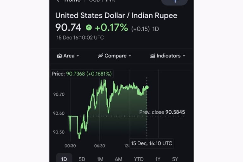Tap the green up-arrow change icon
Screen dimensions: 243x162
[x=89, y=28]
